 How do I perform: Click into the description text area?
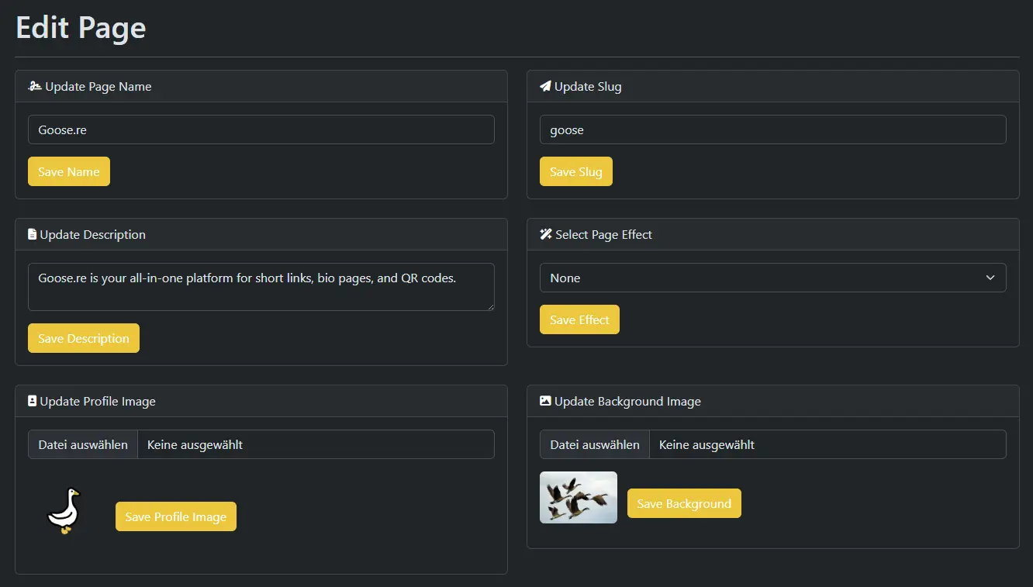pyautogui.click(x=261, y=287)
